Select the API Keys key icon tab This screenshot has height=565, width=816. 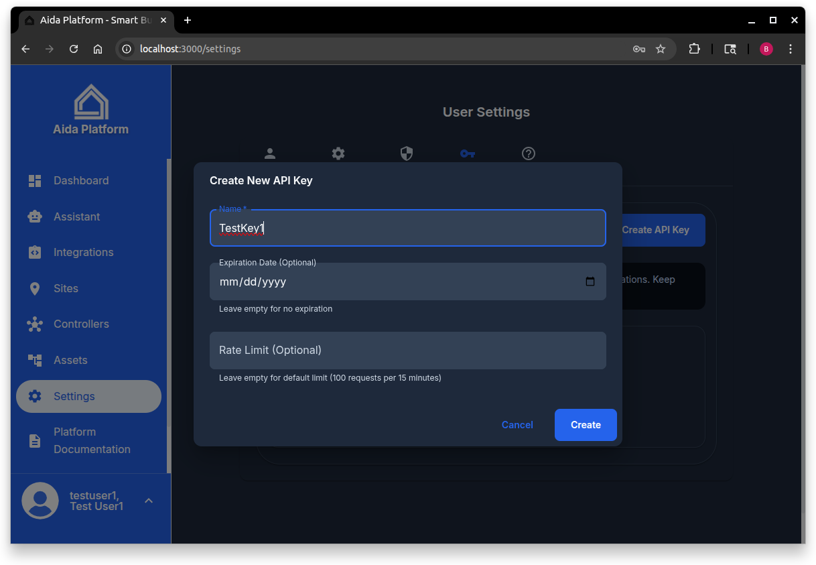[467, 153]
